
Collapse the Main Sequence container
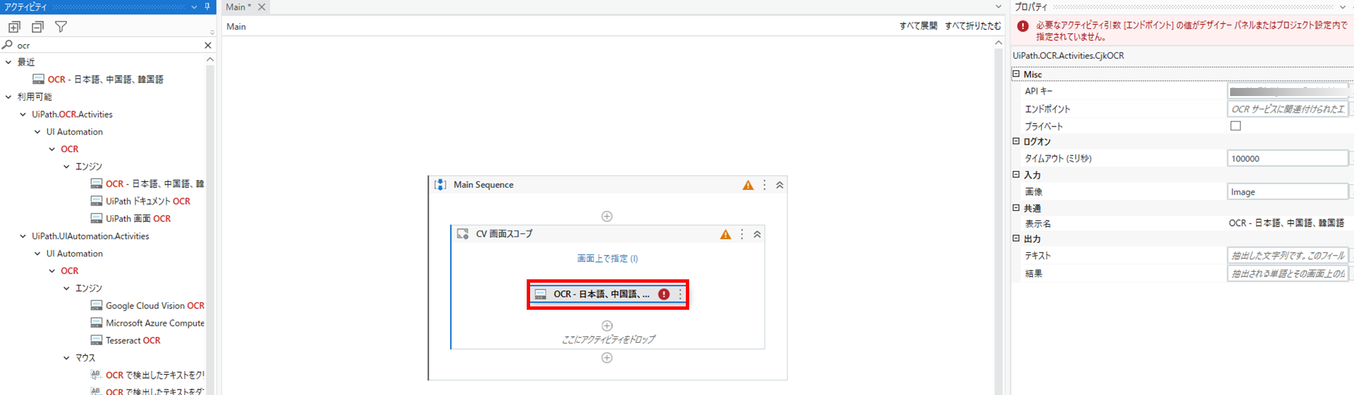click(x=780, y=185)
